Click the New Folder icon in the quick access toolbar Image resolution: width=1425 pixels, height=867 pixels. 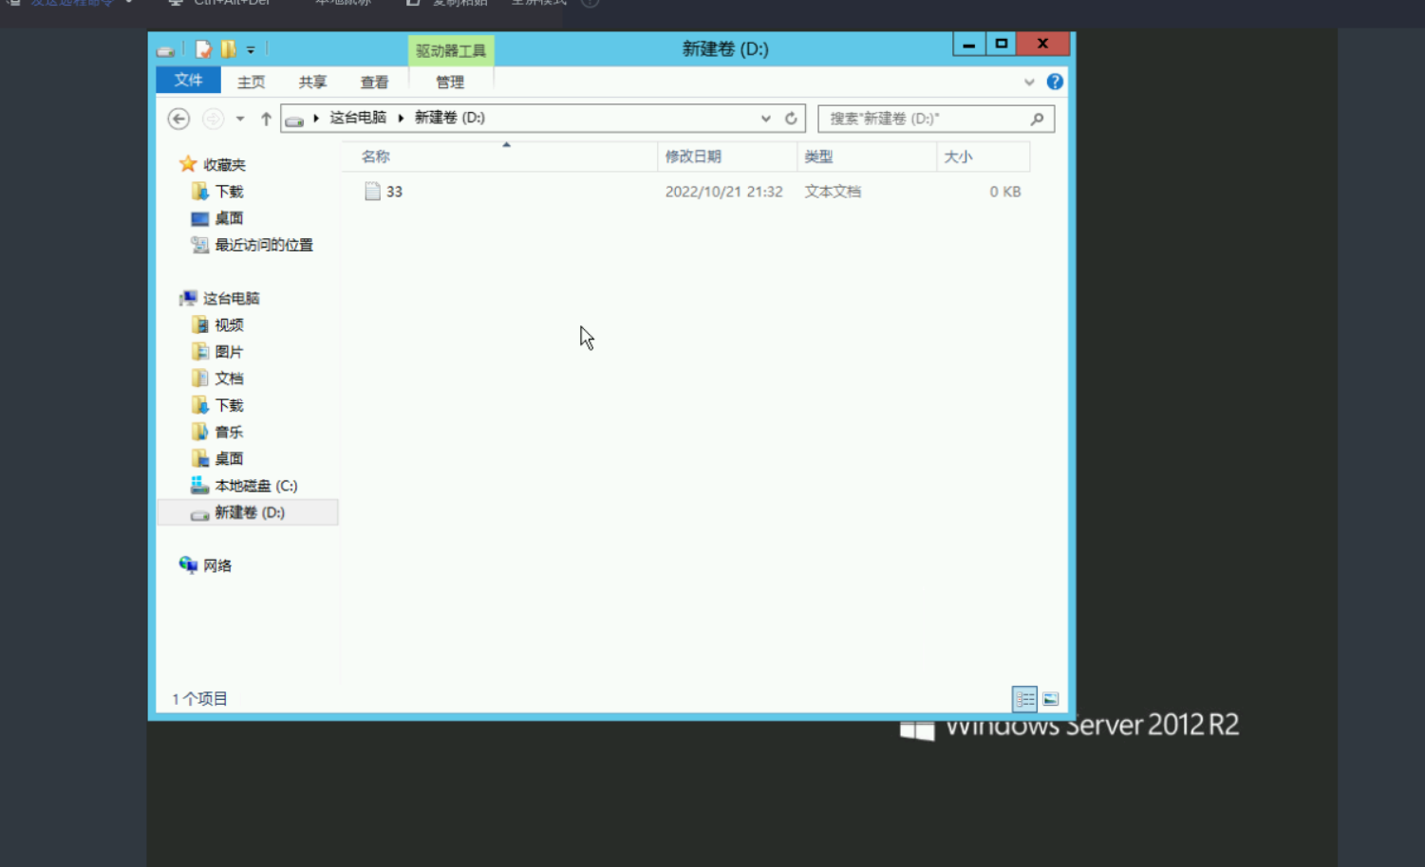(x=229, y=49)
